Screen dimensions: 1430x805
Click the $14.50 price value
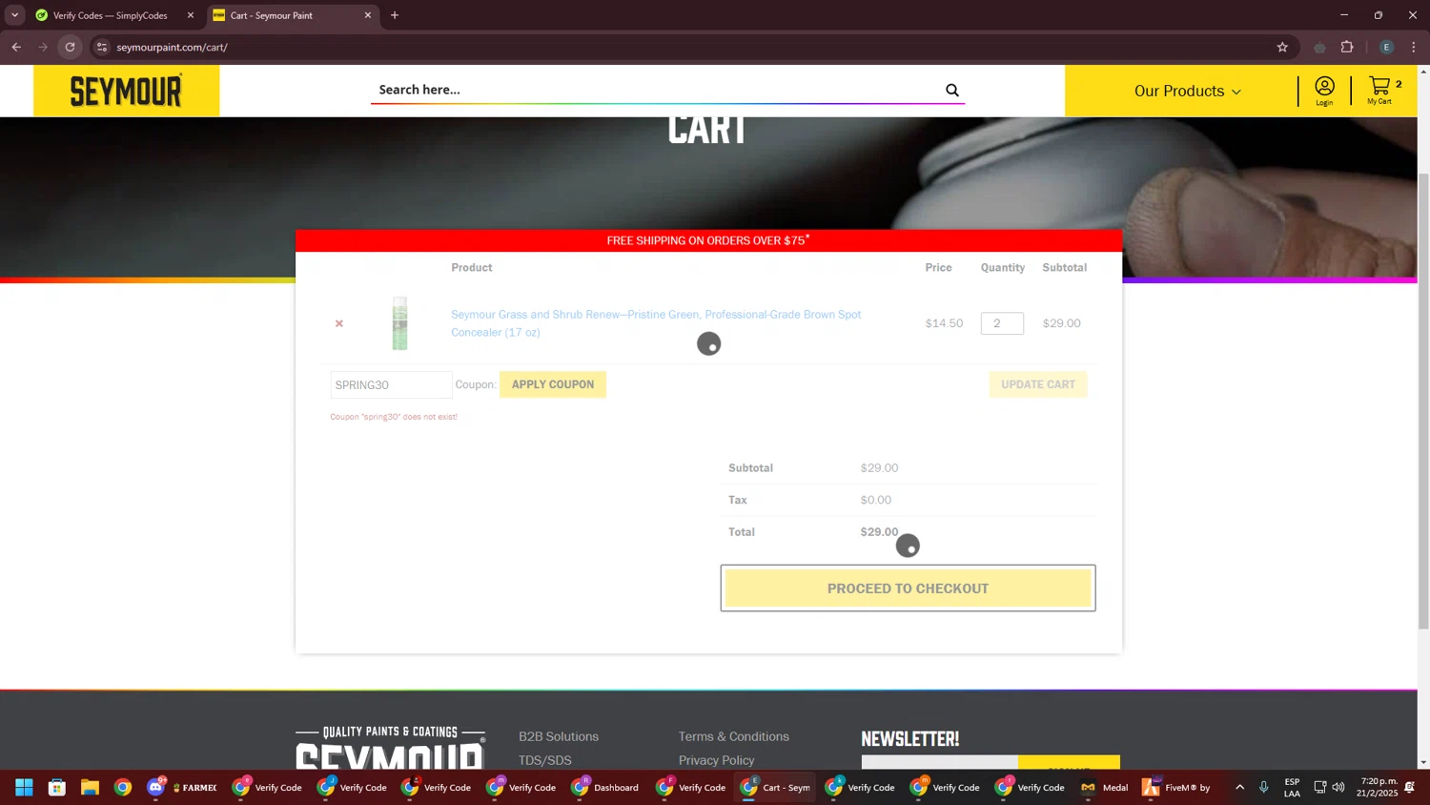click(x=944, y=323)
